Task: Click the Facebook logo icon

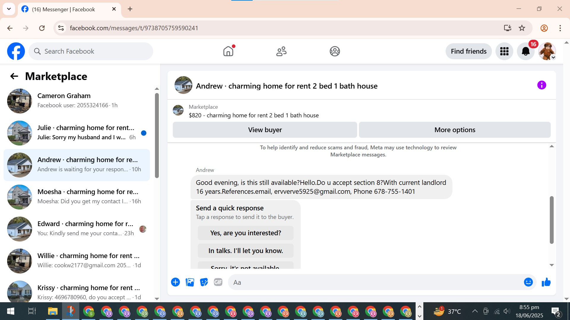Action: pos(16,51)
